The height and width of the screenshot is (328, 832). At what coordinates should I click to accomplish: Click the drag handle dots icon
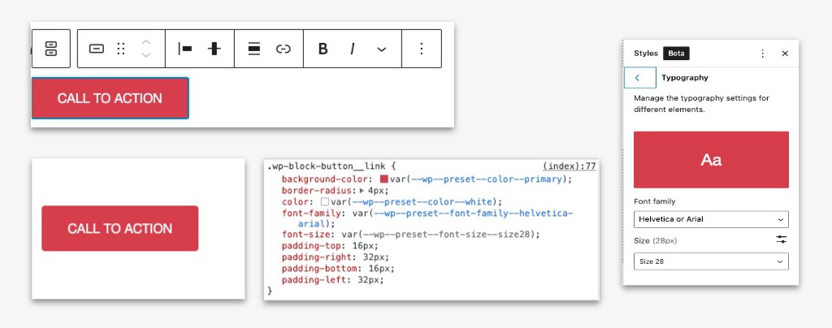tap(121, 49)
